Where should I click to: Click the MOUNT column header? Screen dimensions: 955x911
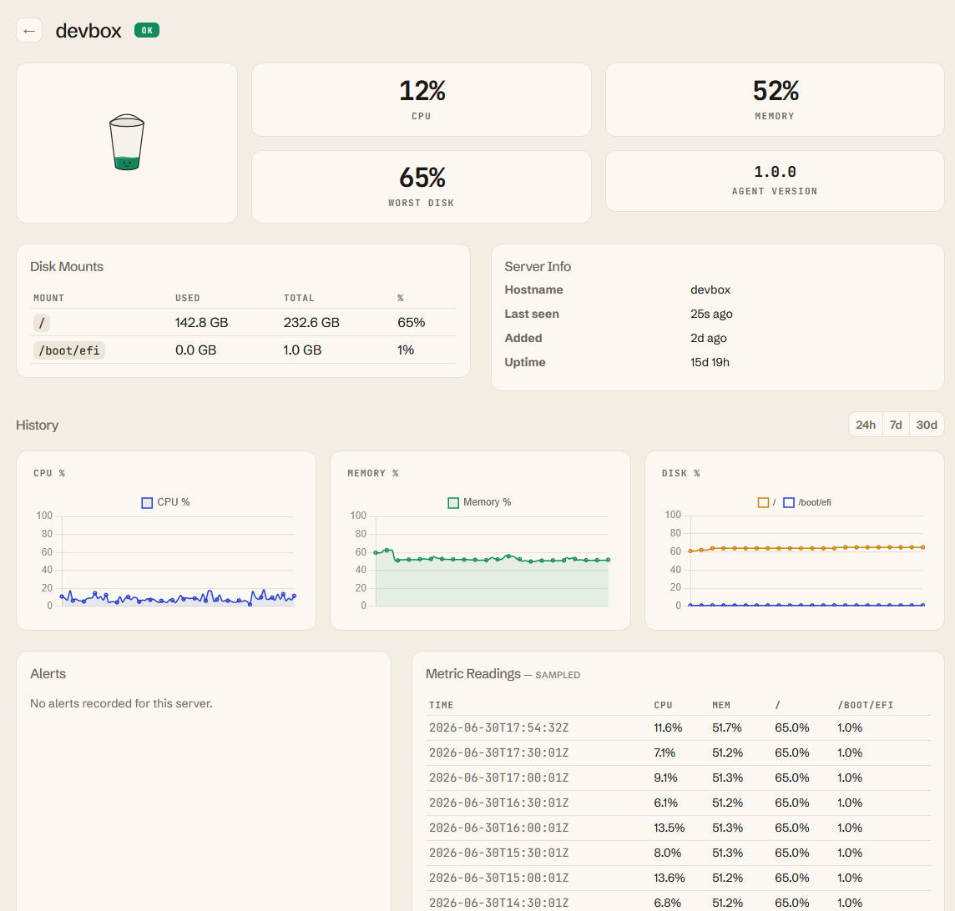(x=48, y=298)
